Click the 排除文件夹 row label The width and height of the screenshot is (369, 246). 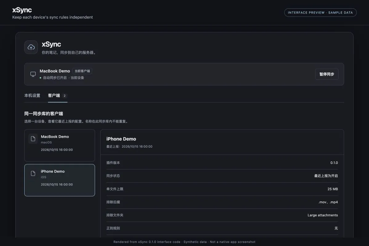(115, 215)
